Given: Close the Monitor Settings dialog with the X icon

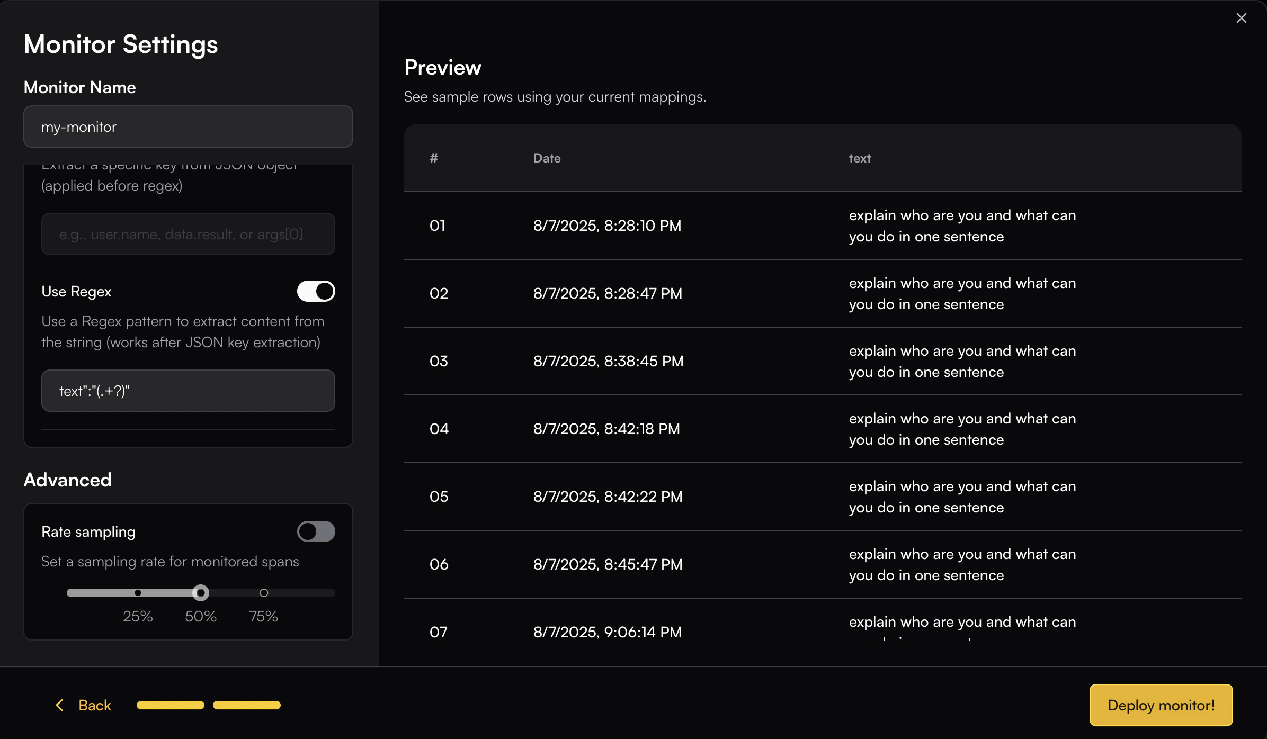Looking at the screenshot, I should 1241,19.
